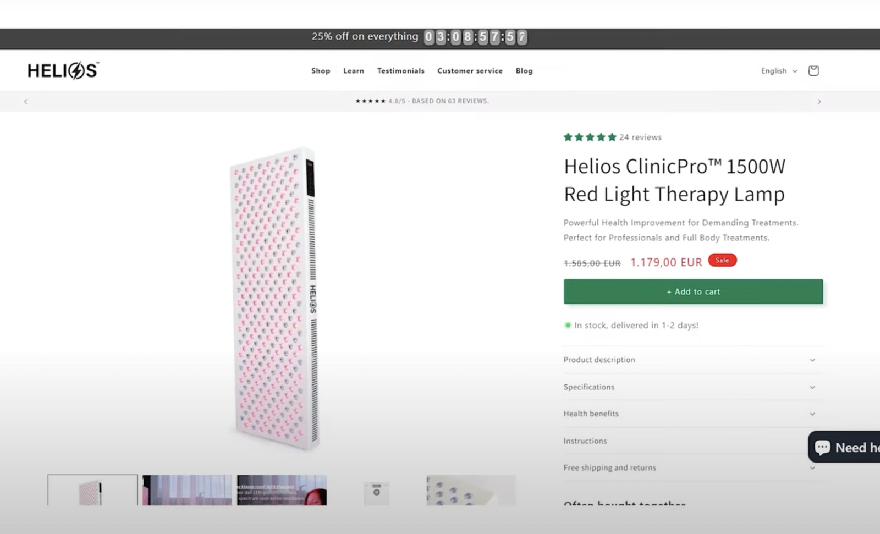
Task: Open the shopping cart icon
Action: tap(813, 70)
